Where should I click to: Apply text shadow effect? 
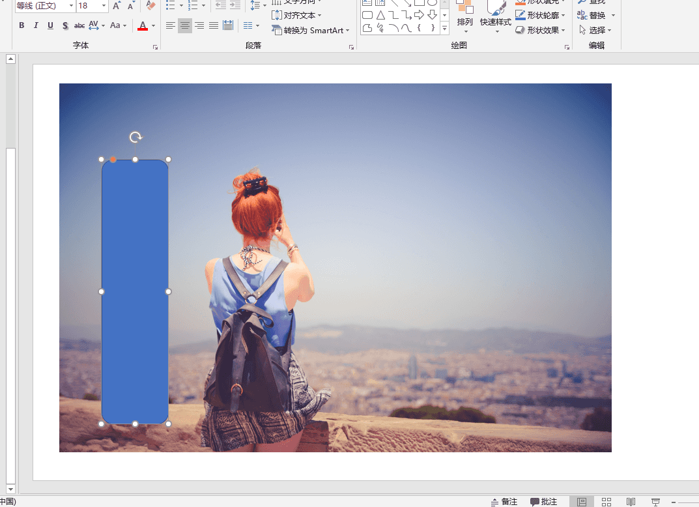point(65,26)
